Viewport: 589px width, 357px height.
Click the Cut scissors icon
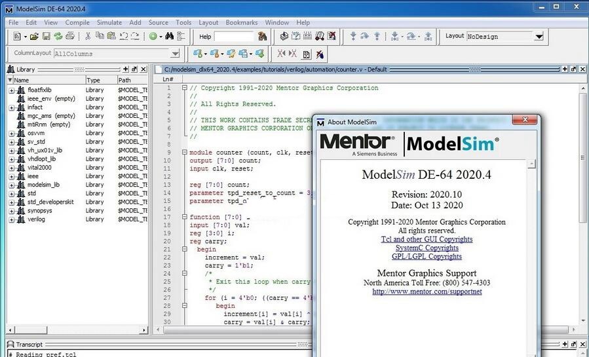[x=88, y=36]
